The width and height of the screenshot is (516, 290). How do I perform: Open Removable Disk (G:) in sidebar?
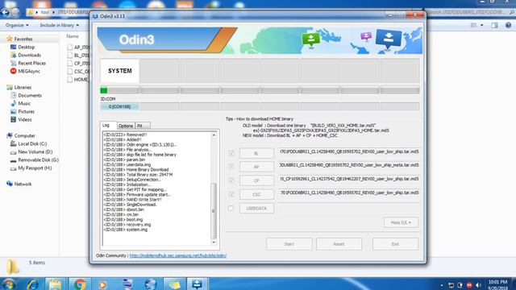coord(38,159)
